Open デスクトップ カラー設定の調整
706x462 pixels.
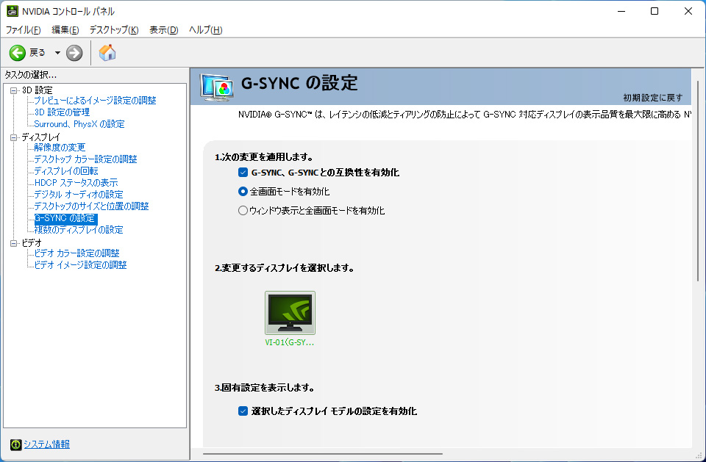(x=85, y=159)
